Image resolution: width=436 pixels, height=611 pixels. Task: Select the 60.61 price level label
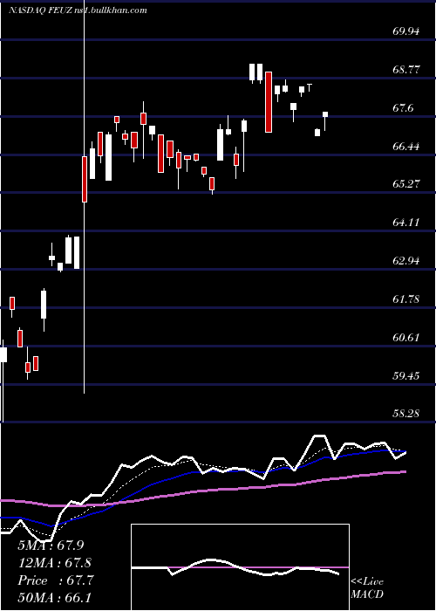point(406,338)
